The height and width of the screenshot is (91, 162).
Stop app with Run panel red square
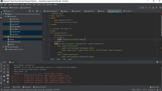point(4,69)
